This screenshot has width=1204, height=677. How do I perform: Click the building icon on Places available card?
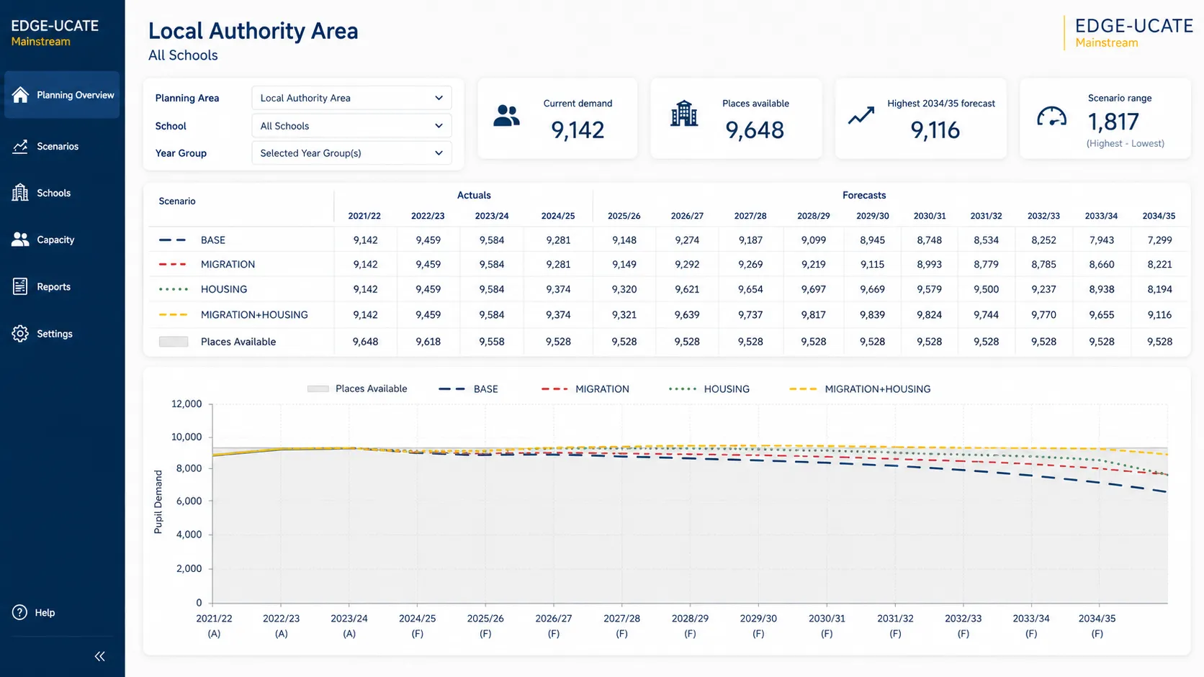coord(683,114)
